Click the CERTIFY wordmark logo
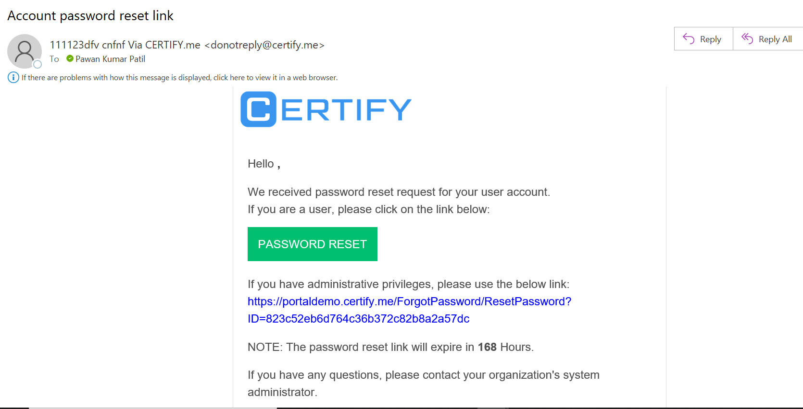This screenshot has width=803, height=409. point(326,109)
